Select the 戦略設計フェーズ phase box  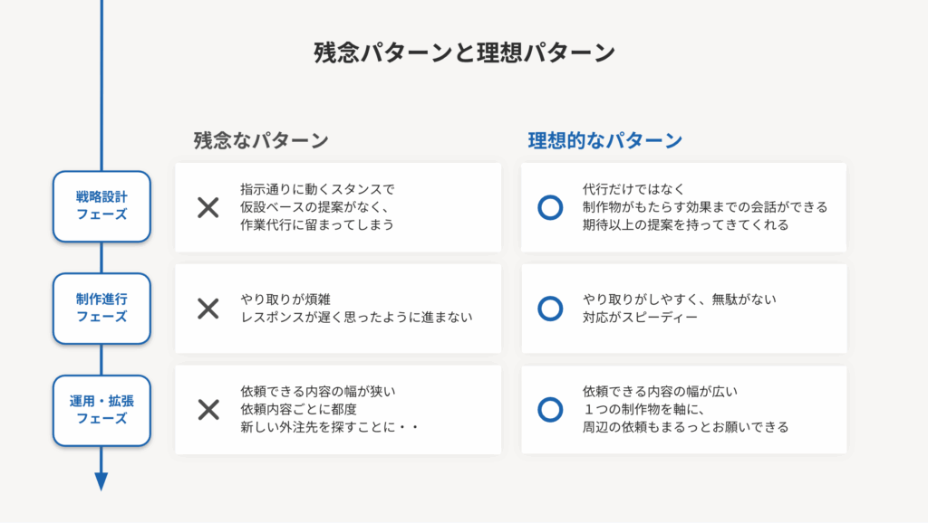[x=101, y=206]
